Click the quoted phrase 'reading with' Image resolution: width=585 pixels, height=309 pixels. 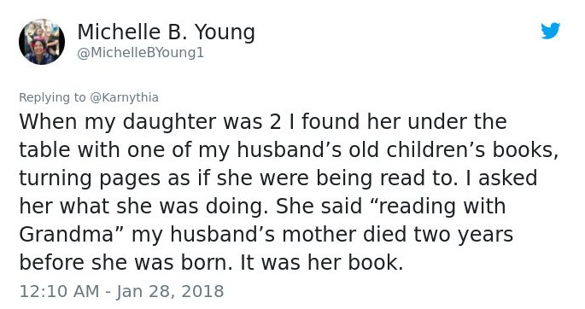[x=442, y=206]
